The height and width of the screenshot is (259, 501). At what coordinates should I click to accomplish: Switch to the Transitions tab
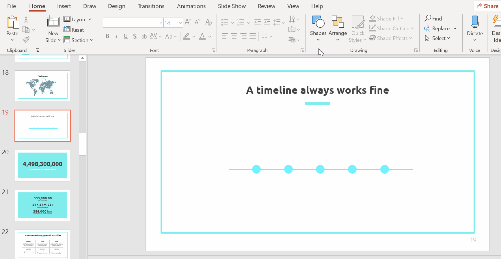pyautogui.click(x=151, y=6)
